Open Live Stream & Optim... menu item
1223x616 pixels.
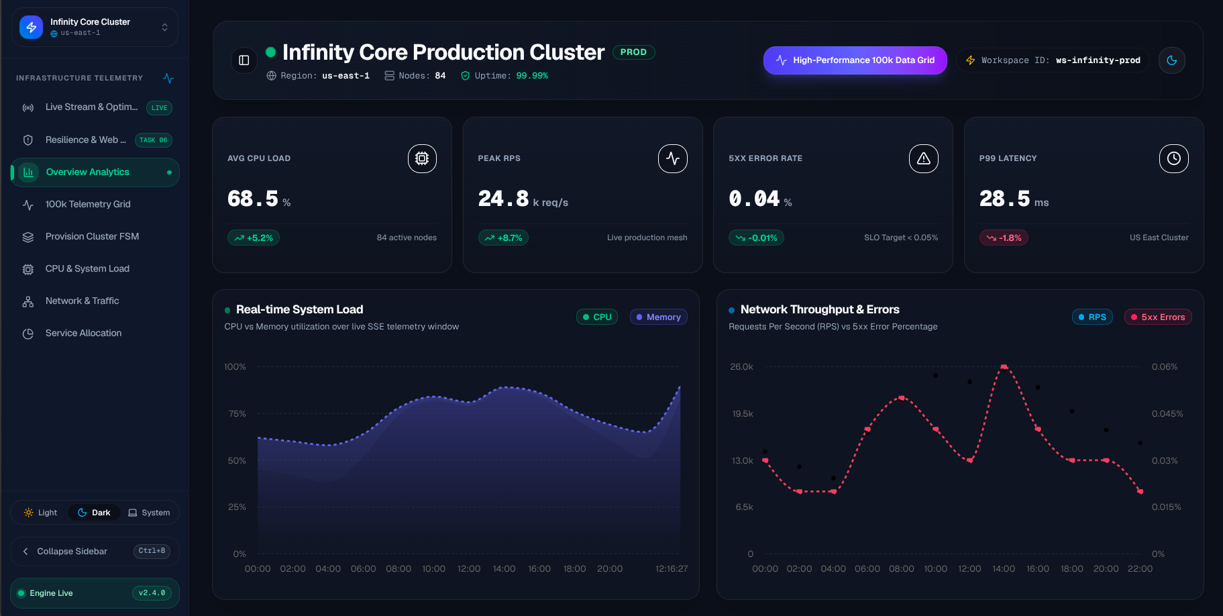pyautogui.click(x=95, y=107)
